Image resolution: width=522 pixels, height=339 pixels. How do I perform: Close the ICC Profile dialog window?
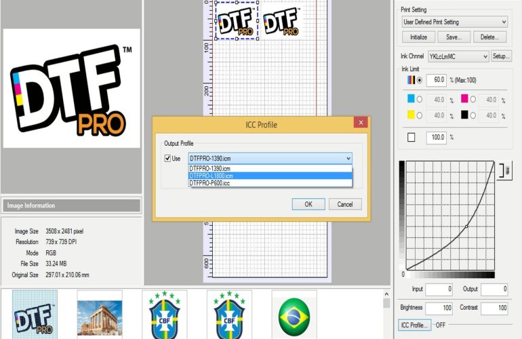(361, 123)
